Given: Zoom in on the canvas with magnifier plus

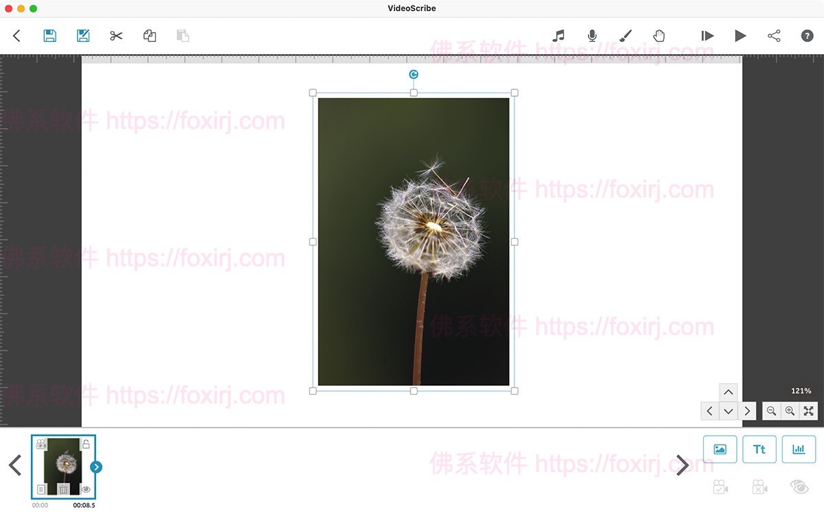Looking at the screenshot, I should click(x=790, y=410).
